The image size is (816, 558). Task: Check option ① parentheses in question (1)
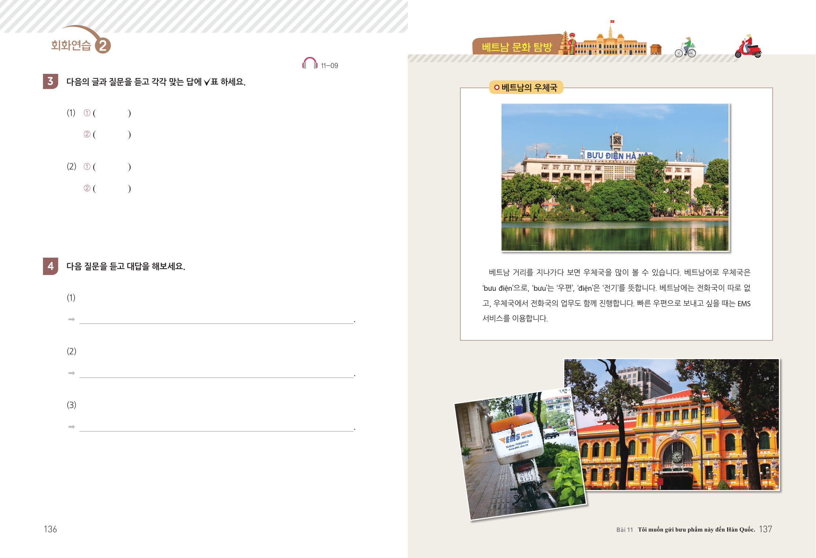[112, 113]
